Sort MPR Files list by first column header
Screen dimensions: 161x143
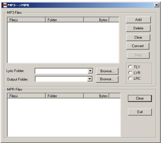[x=26, y=96]
